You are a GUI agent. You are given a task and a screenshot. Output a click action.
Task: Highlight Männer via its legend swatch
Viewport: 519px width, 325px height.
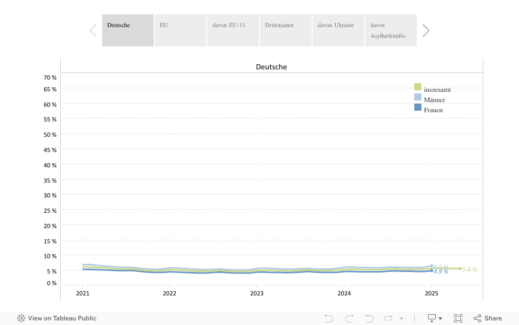tap(418, 97)
